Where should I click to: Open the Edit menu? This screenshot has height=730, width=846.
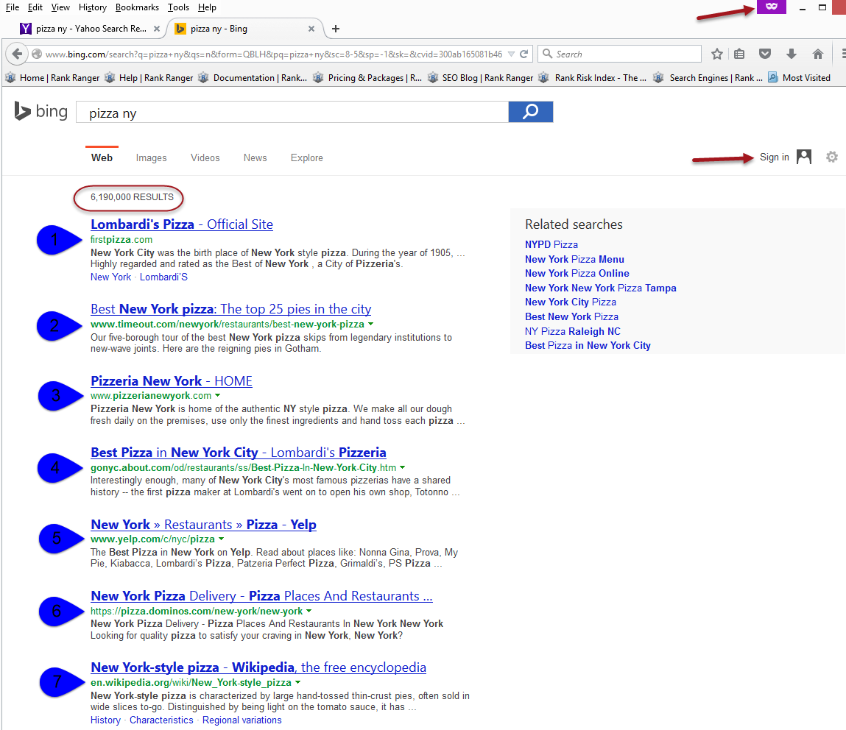click(x=35, y=7)
